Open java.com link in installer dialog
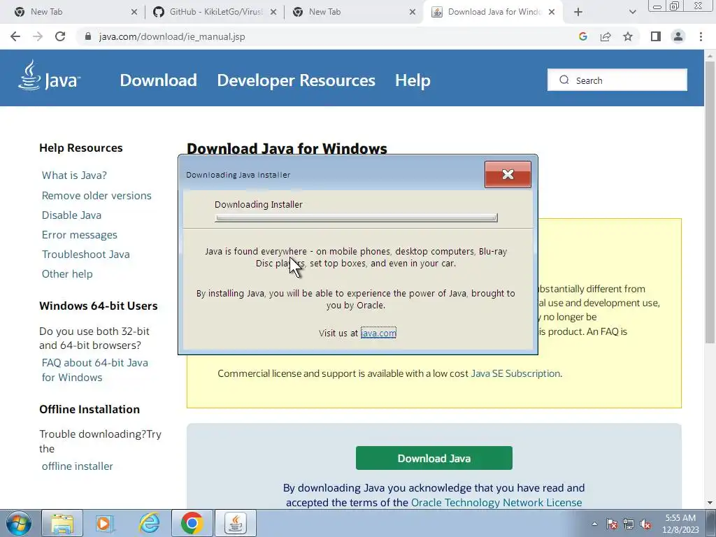Viewport: 716px width, 537px height. click(x=378, y=333)
